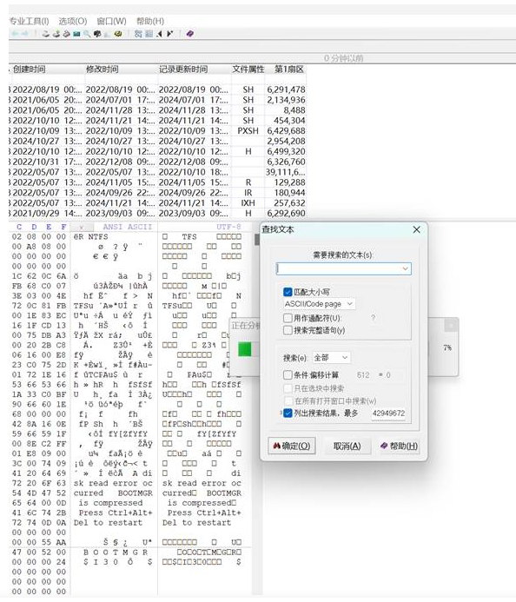
Task: Click the dark calculator toolbar icon
Action: coord(97,34)
